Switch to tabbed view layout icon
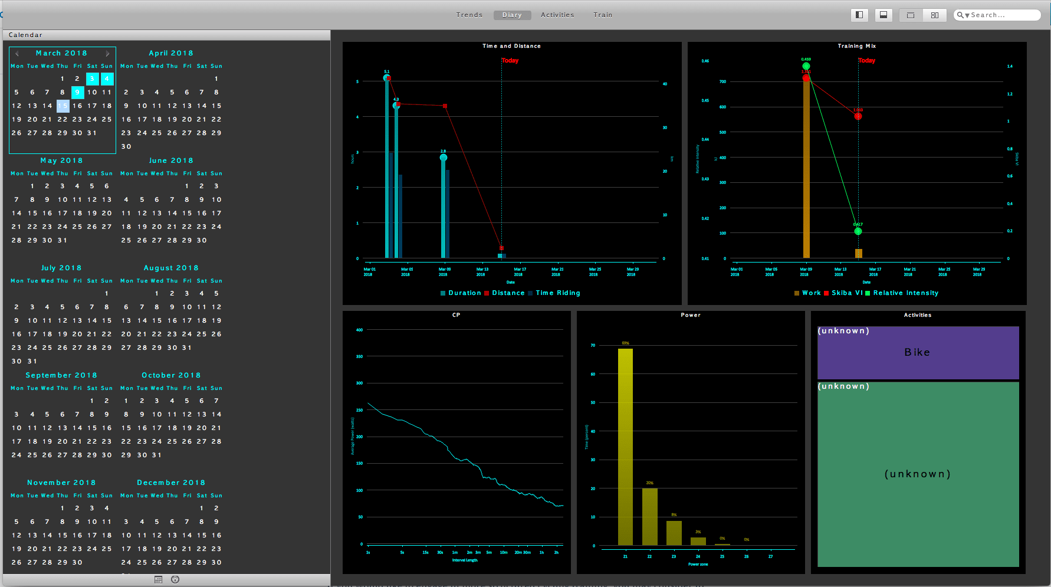 [911, 15]
